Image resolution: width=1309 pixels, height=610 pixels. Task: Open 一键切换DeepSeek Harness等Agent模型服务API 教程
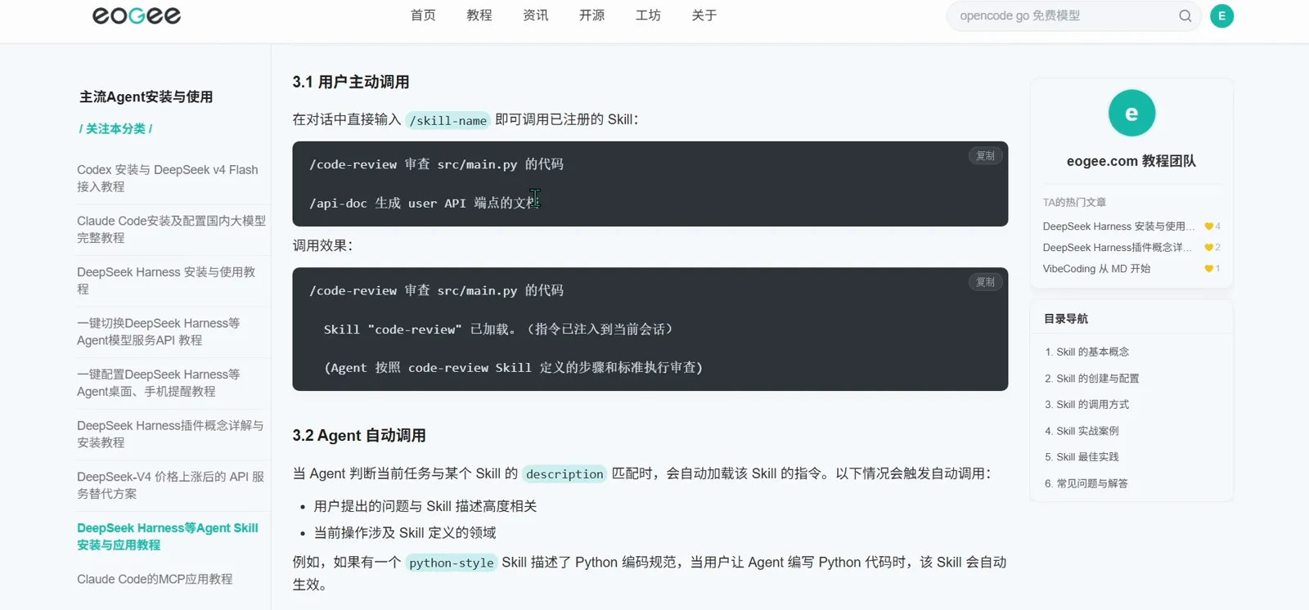pos(159,331)
